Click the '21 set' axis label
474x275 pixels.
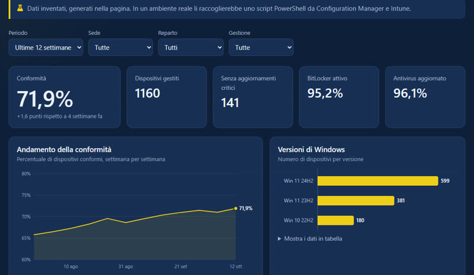point(181,267)
